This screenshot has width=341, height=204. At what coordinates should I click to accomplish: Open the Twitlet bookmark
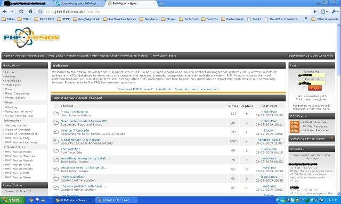coord(254,19)
